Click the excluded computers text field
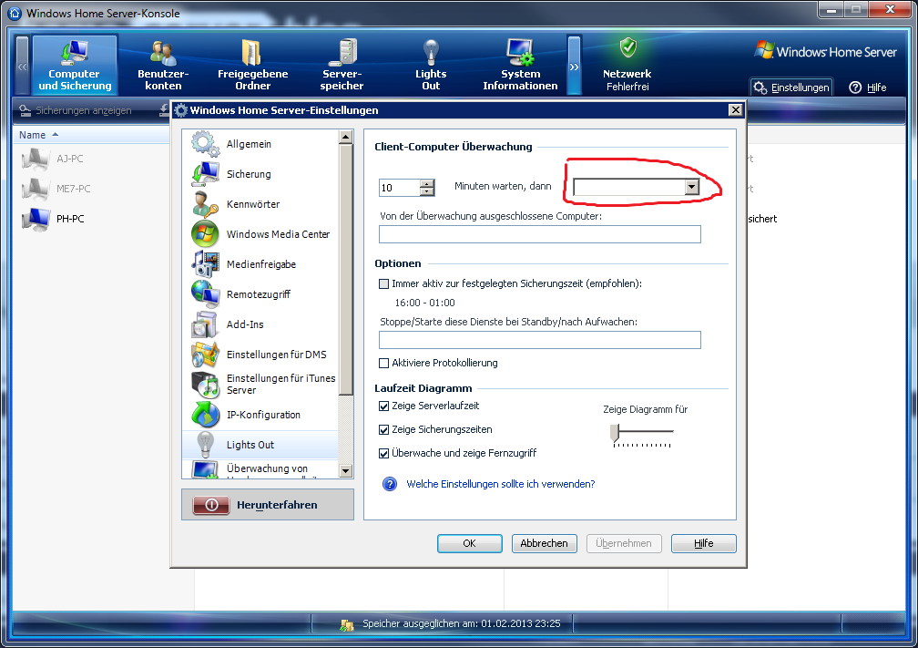Image resolution: width=918 pixels, height=648 pixels. [x=540, y=234]
